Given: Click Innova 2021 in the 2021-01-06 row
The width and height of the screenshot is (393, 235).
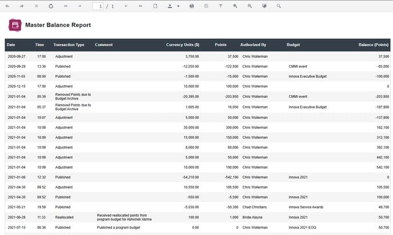Looking at the screenshot, I should pyautogui.click(x=298, y=177).
